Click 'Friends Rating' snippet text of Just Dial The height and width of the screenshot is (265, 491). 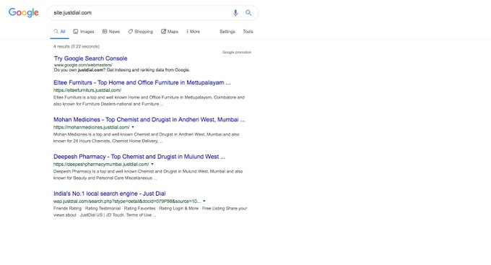(x=67, y=208)
